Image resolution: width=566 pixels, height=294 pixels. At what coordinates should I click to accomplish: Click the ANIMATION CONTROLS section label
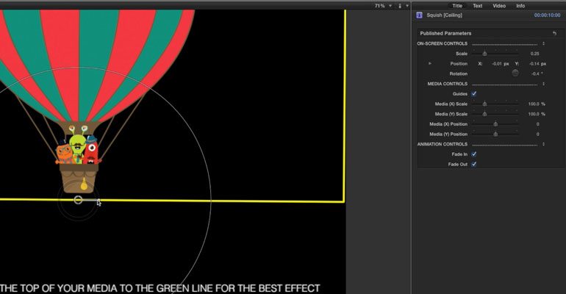tap(443, 144)
